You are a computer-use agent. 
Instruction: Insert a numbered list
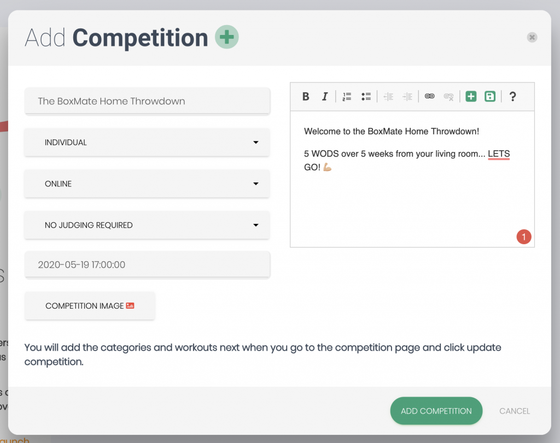347,96
